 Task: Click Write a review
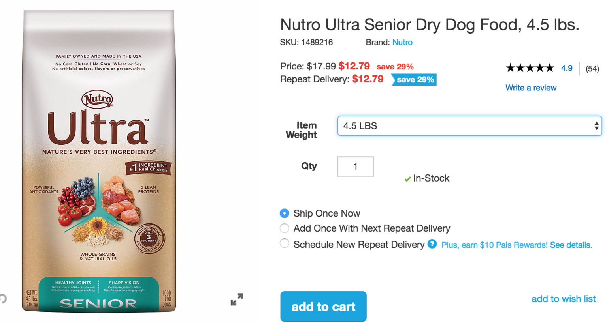point(531,88)
